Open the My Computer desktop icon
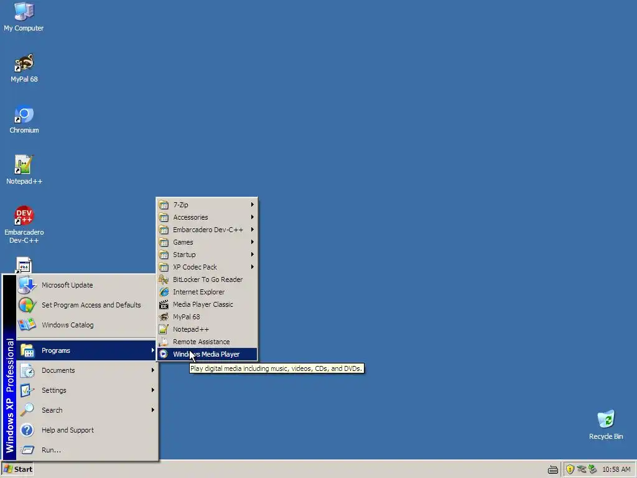The image size is (637, 478). pos(24,17)
